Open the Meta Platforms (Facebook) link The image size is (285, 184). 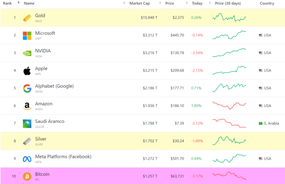pyautogui.click(x=63, y=156)
